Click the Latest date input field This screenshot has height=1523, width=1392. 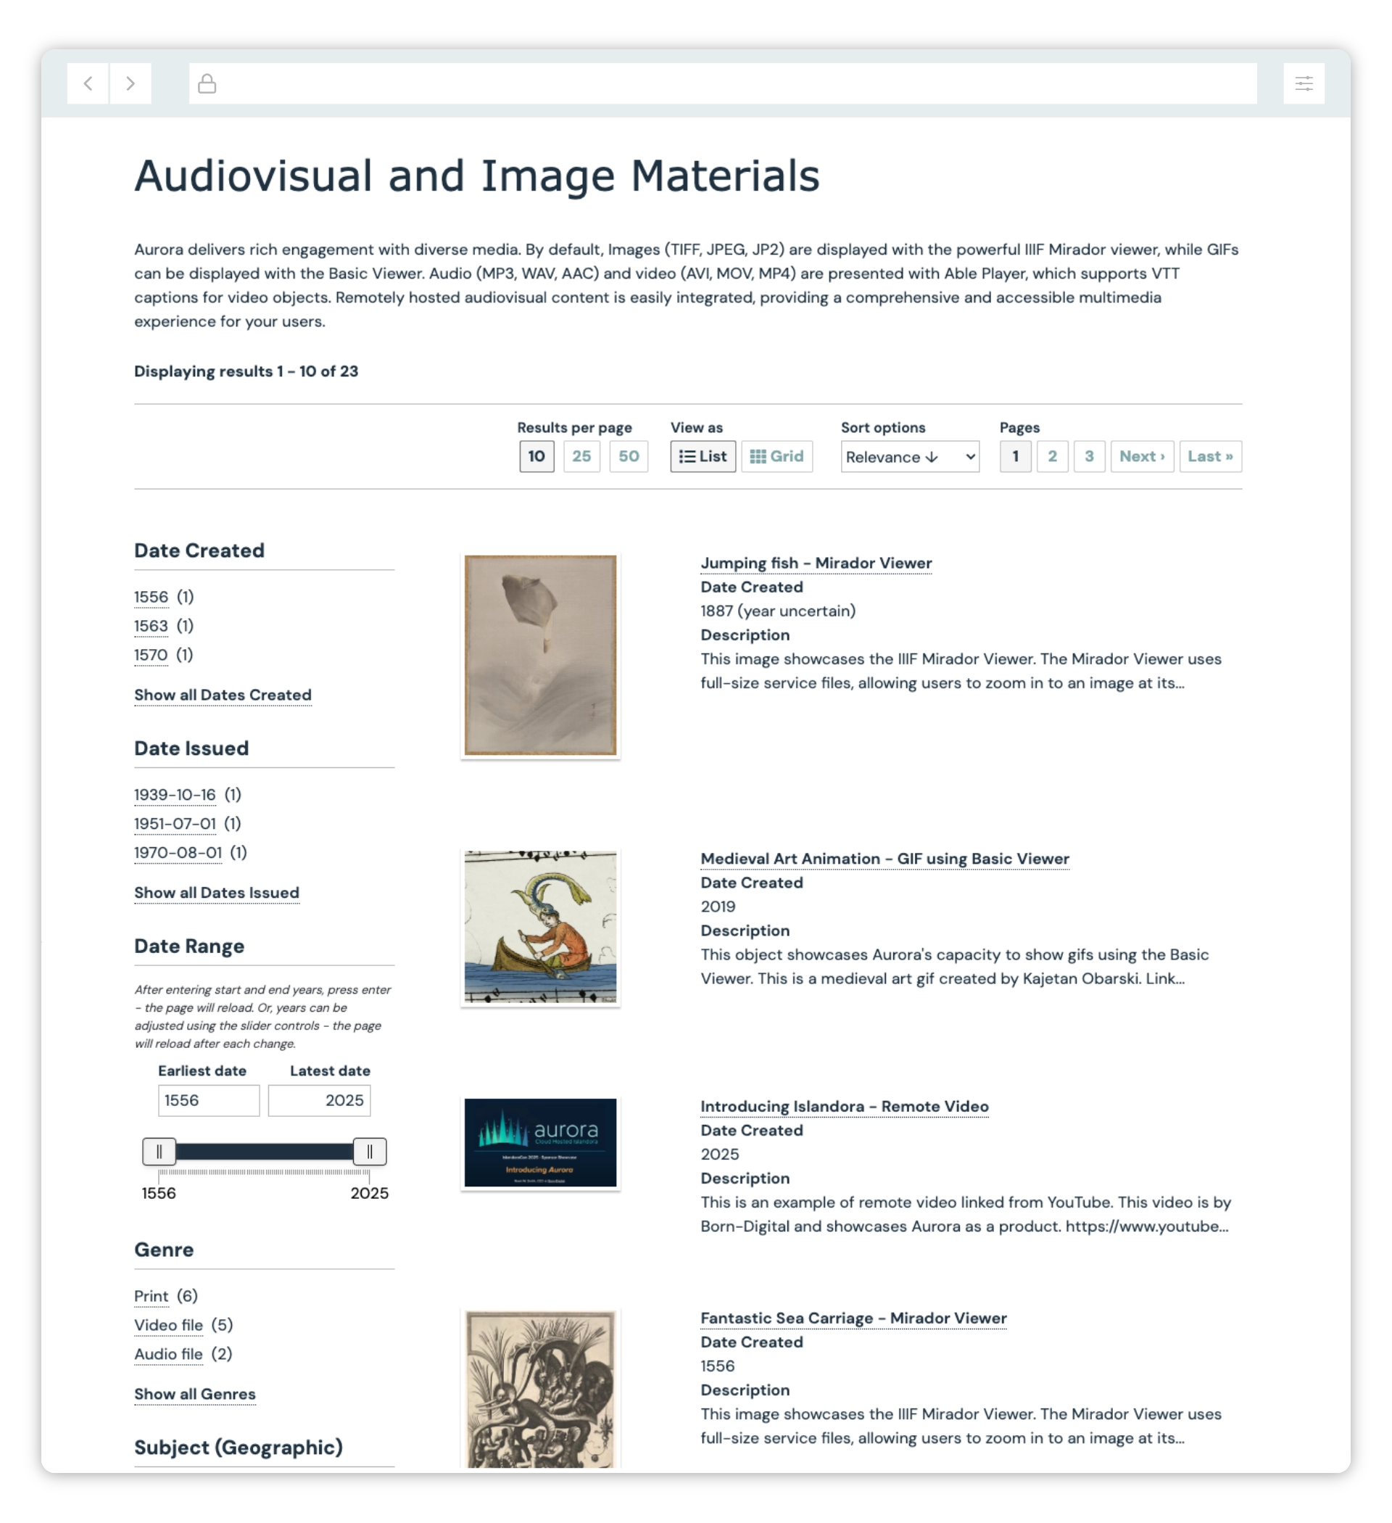coord(320,1102)
